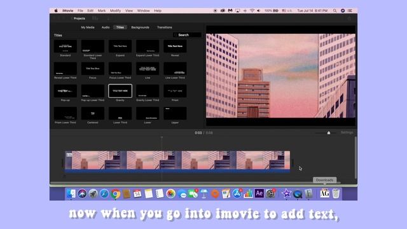Select the Standard title thumbnail
407x229 pixels.
coord(65,46)
